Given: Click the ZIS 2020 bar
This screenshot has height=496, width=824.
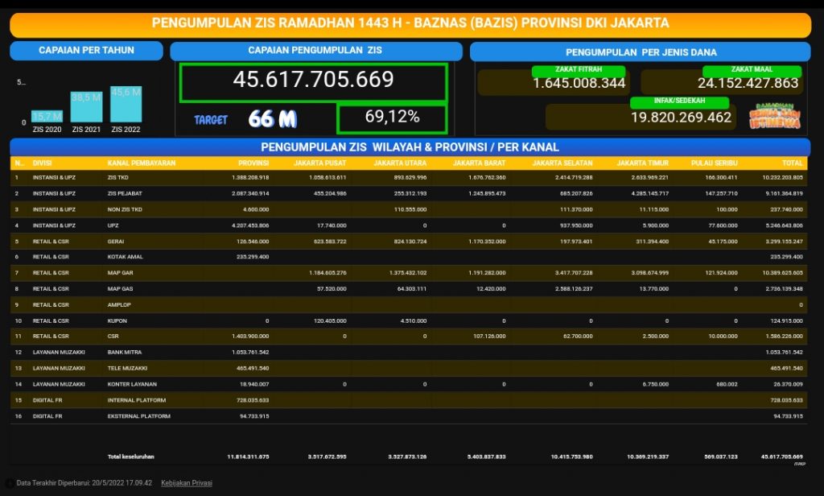Looking at the screenshot, I should coord(47,116).
